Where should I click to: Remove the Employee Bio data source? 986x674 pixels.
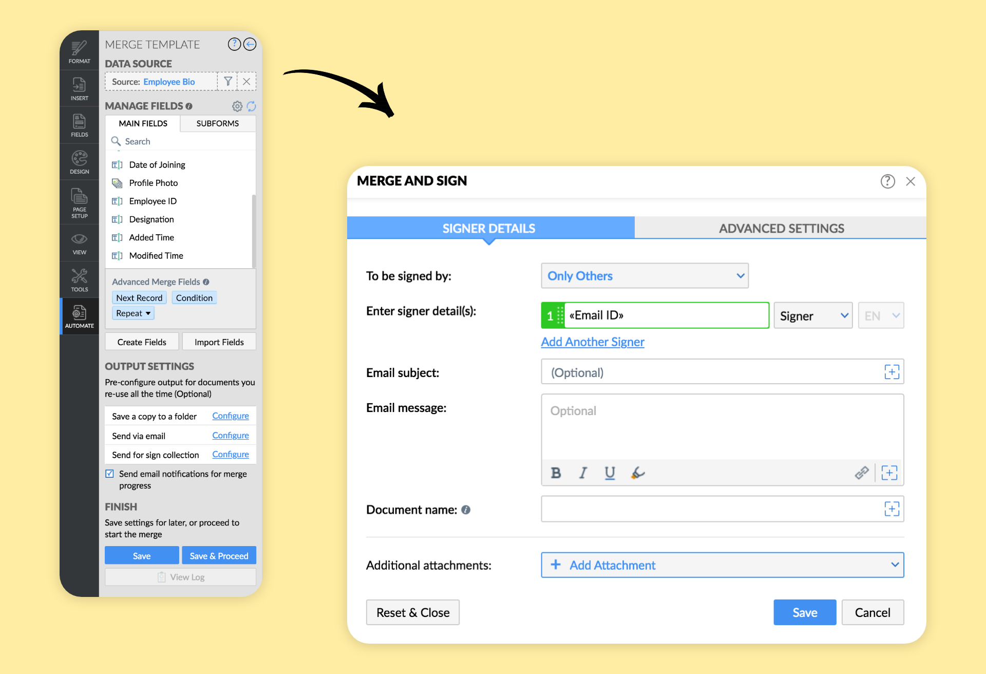[x=246, y=81]
